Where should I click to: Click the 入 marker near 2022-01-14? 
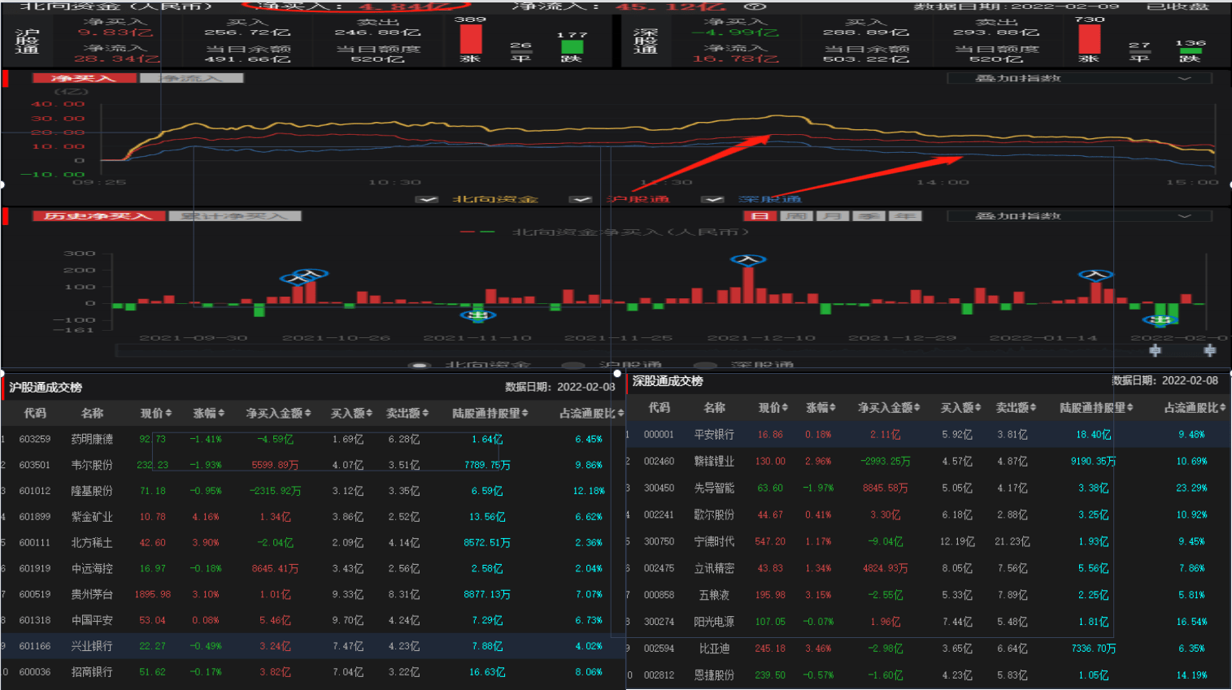tap(1095, 275)
